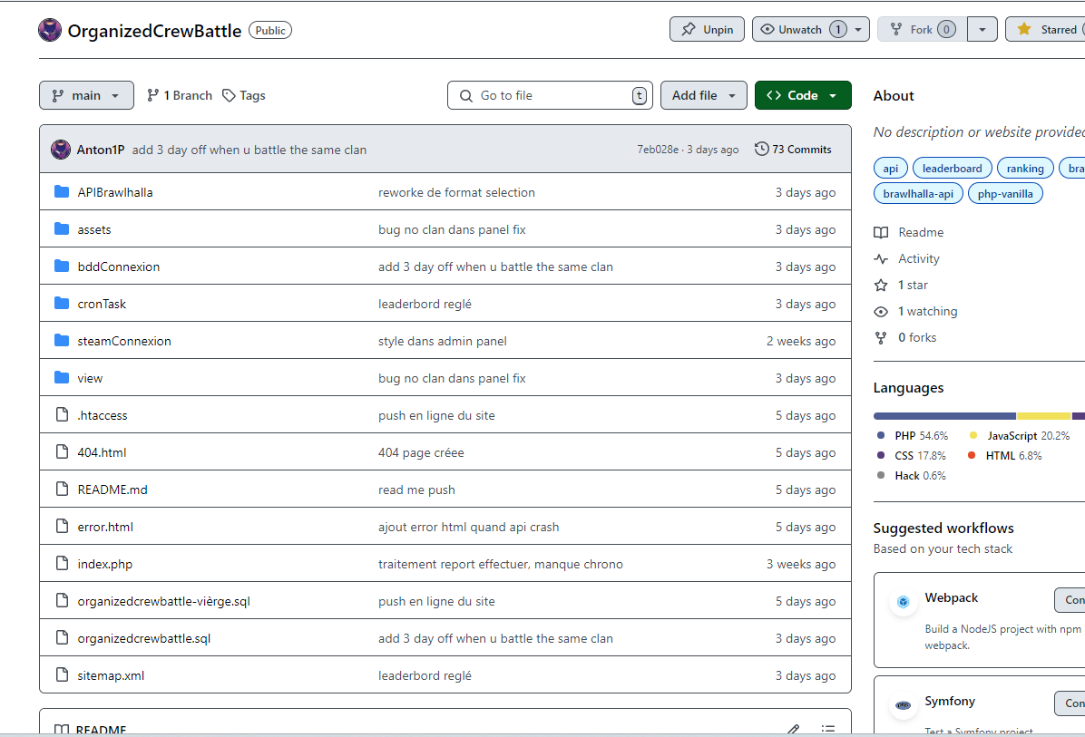Click the .htaccess file icon

click(63, 415)
